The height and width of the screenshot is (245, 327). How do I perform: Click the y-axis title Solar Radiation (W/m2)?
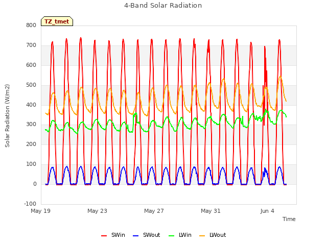click(7, 116)
